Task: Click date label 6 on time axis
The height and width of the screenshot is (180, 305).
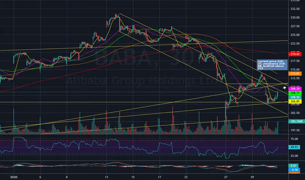Action: point(40,177)
